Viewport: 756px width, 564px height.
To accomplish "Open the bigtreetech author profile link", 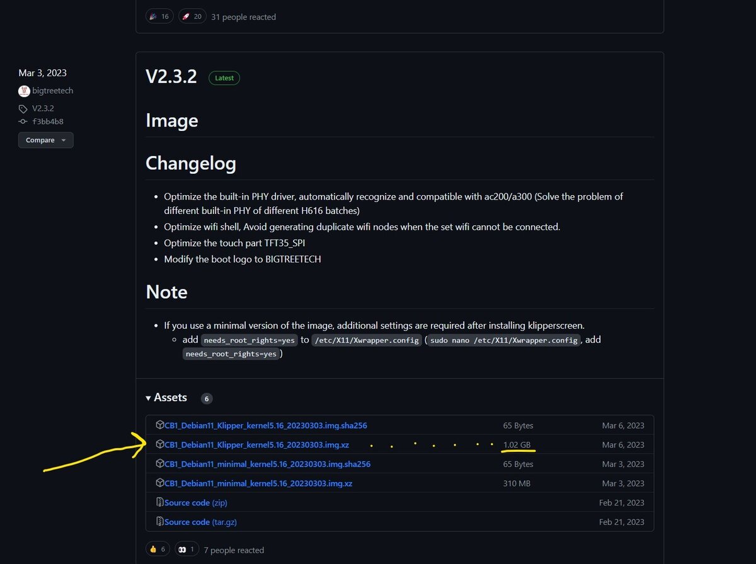I will (52, 91).
